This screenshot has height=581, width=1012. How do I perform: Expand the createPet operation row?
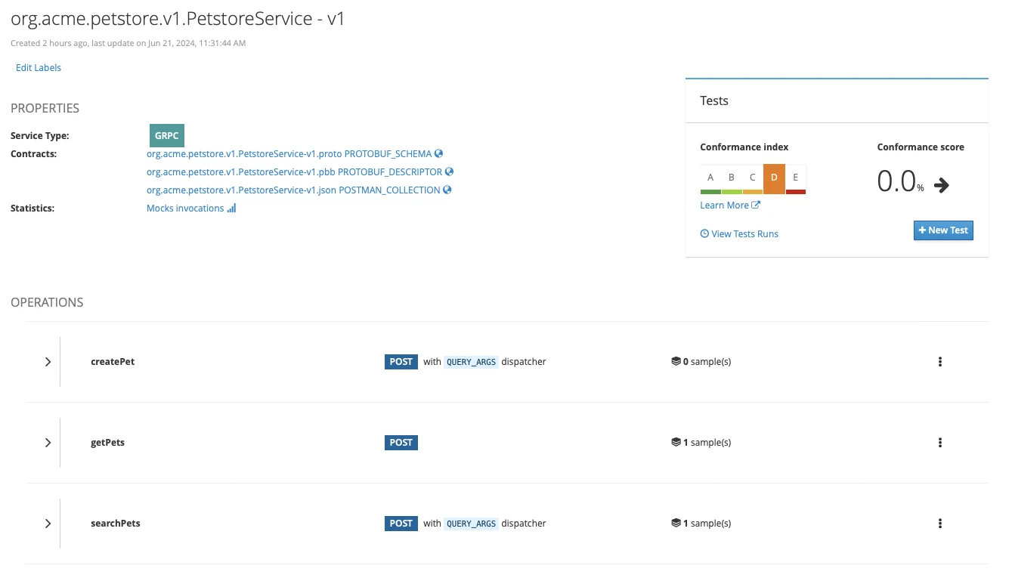click(x=48, y=362)
